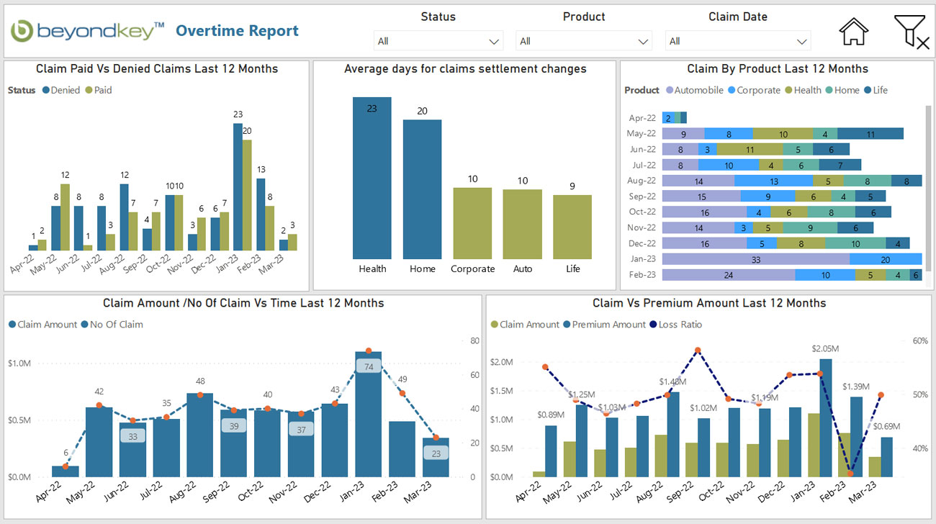Select the Denied status legend marker
The height and width of the screenshot is (524, 936).
[46, 90]
